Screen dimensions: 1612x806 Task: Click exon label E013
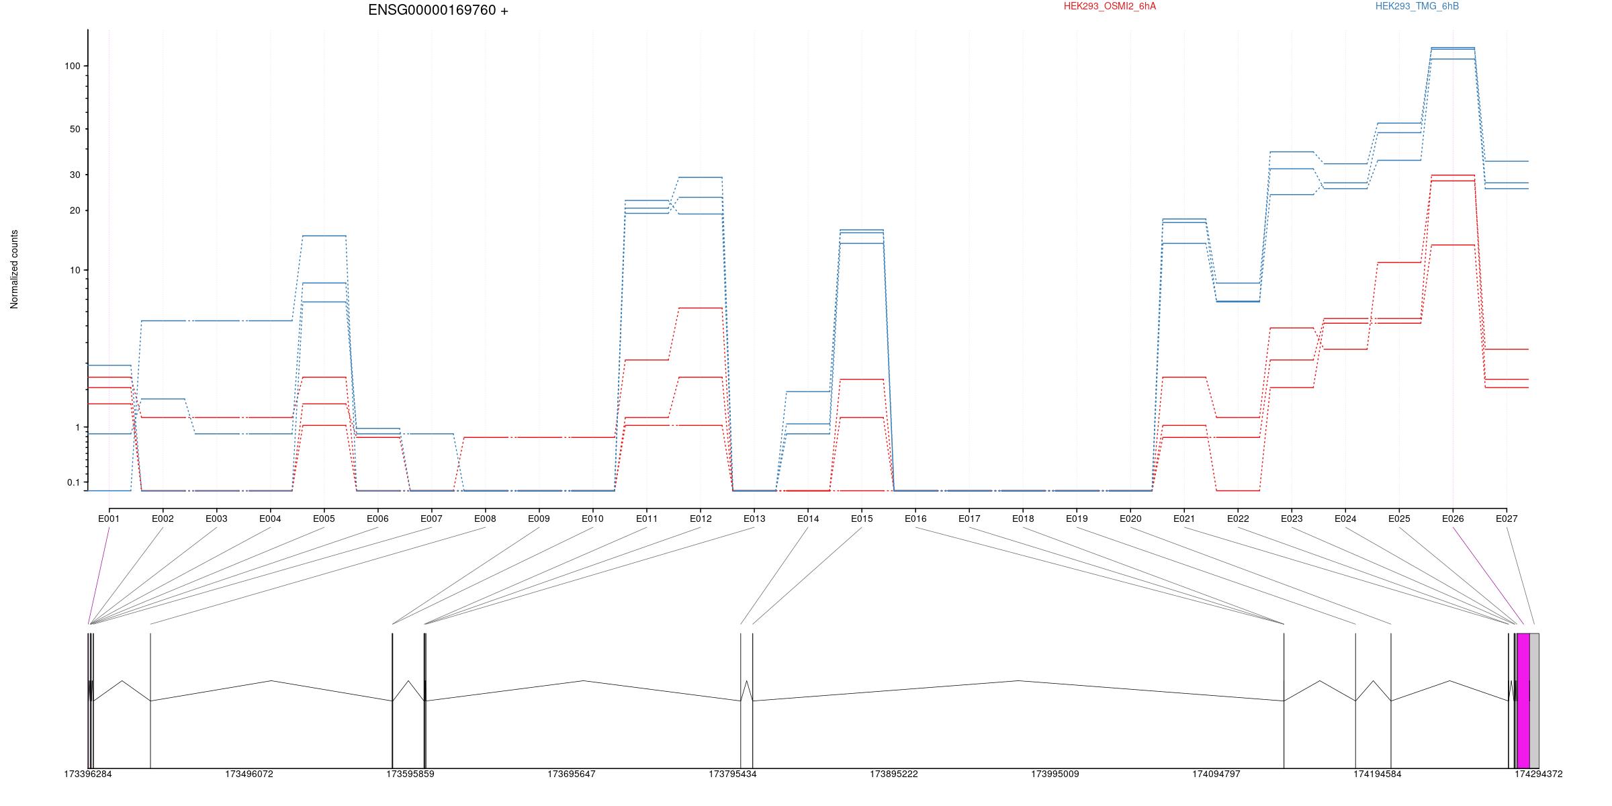(x=754, y=519)
